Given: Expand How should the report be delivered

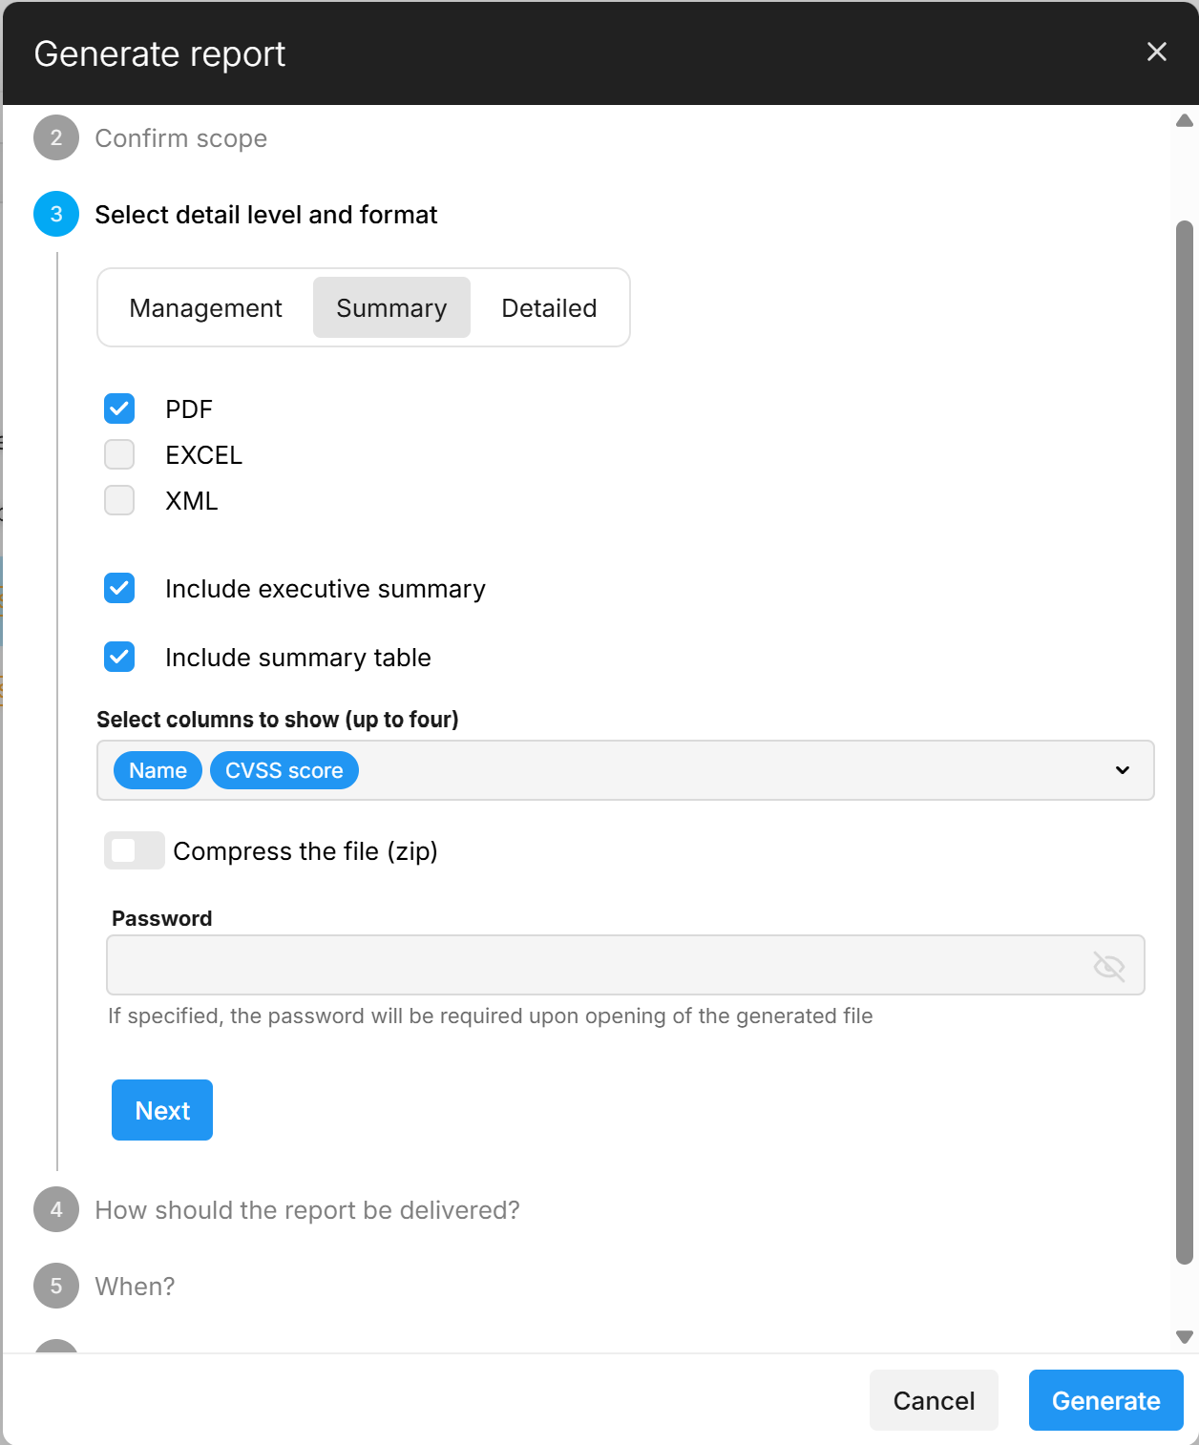Looking at the screenshot, I should click(x=306, y=1210).
